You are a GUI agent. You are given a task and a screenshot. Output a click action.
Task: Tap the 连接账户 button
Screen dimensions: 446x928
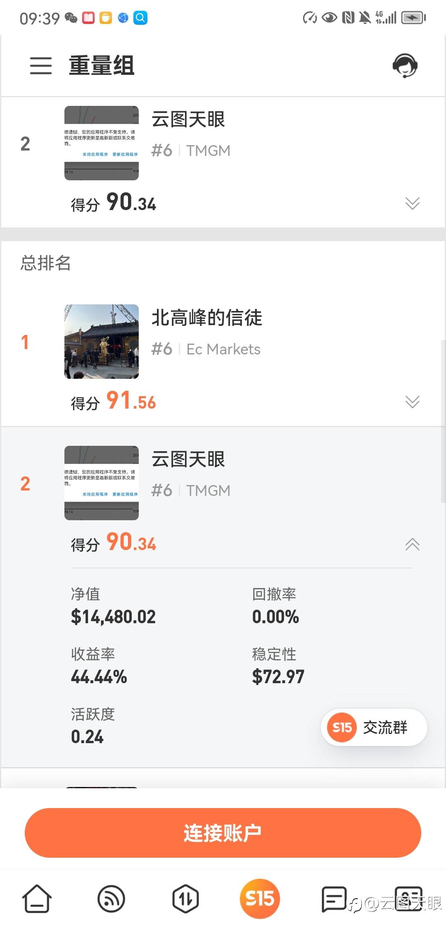pyautogui.click(x=223, y=832)
